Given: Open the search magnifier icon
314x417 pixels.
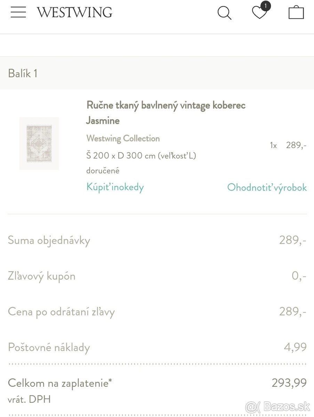Looking at the screenshot, I should click(x=224, y=13).
